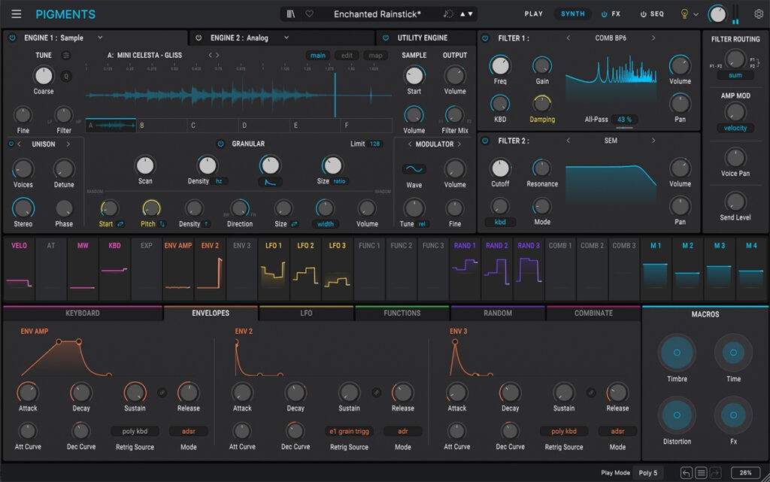770x482 pixels.
Task: Select the sample edit button
Action: (x=347, y=56)
